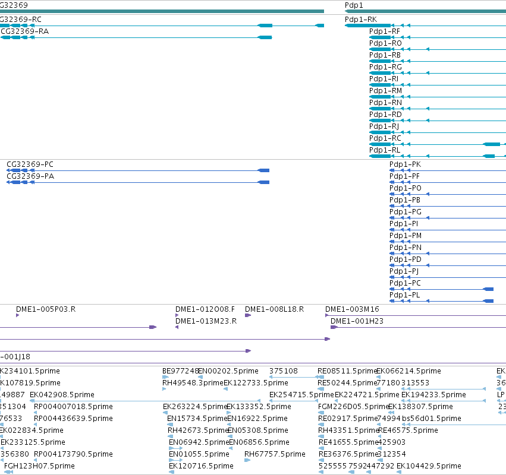The height and width of the screenshot is (475, 506).
Task: Select the BE977248 EST label
Action: (x=180, y=371)
